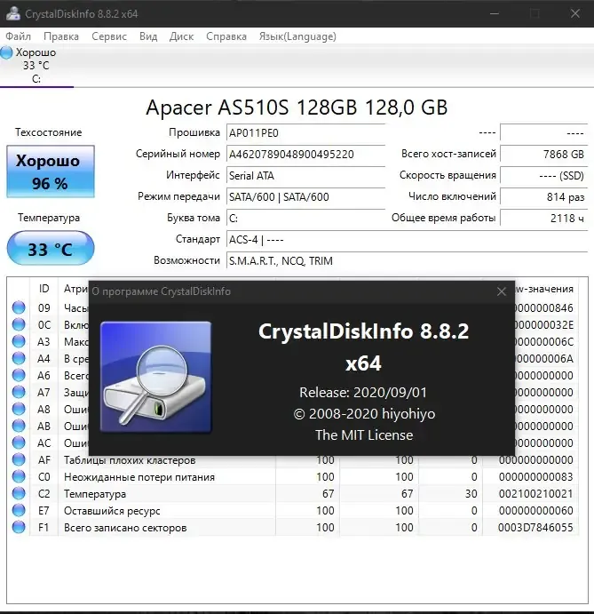Close the main CrystalDiskInfo window
The image size is (594, 614).
coord(575,13)
